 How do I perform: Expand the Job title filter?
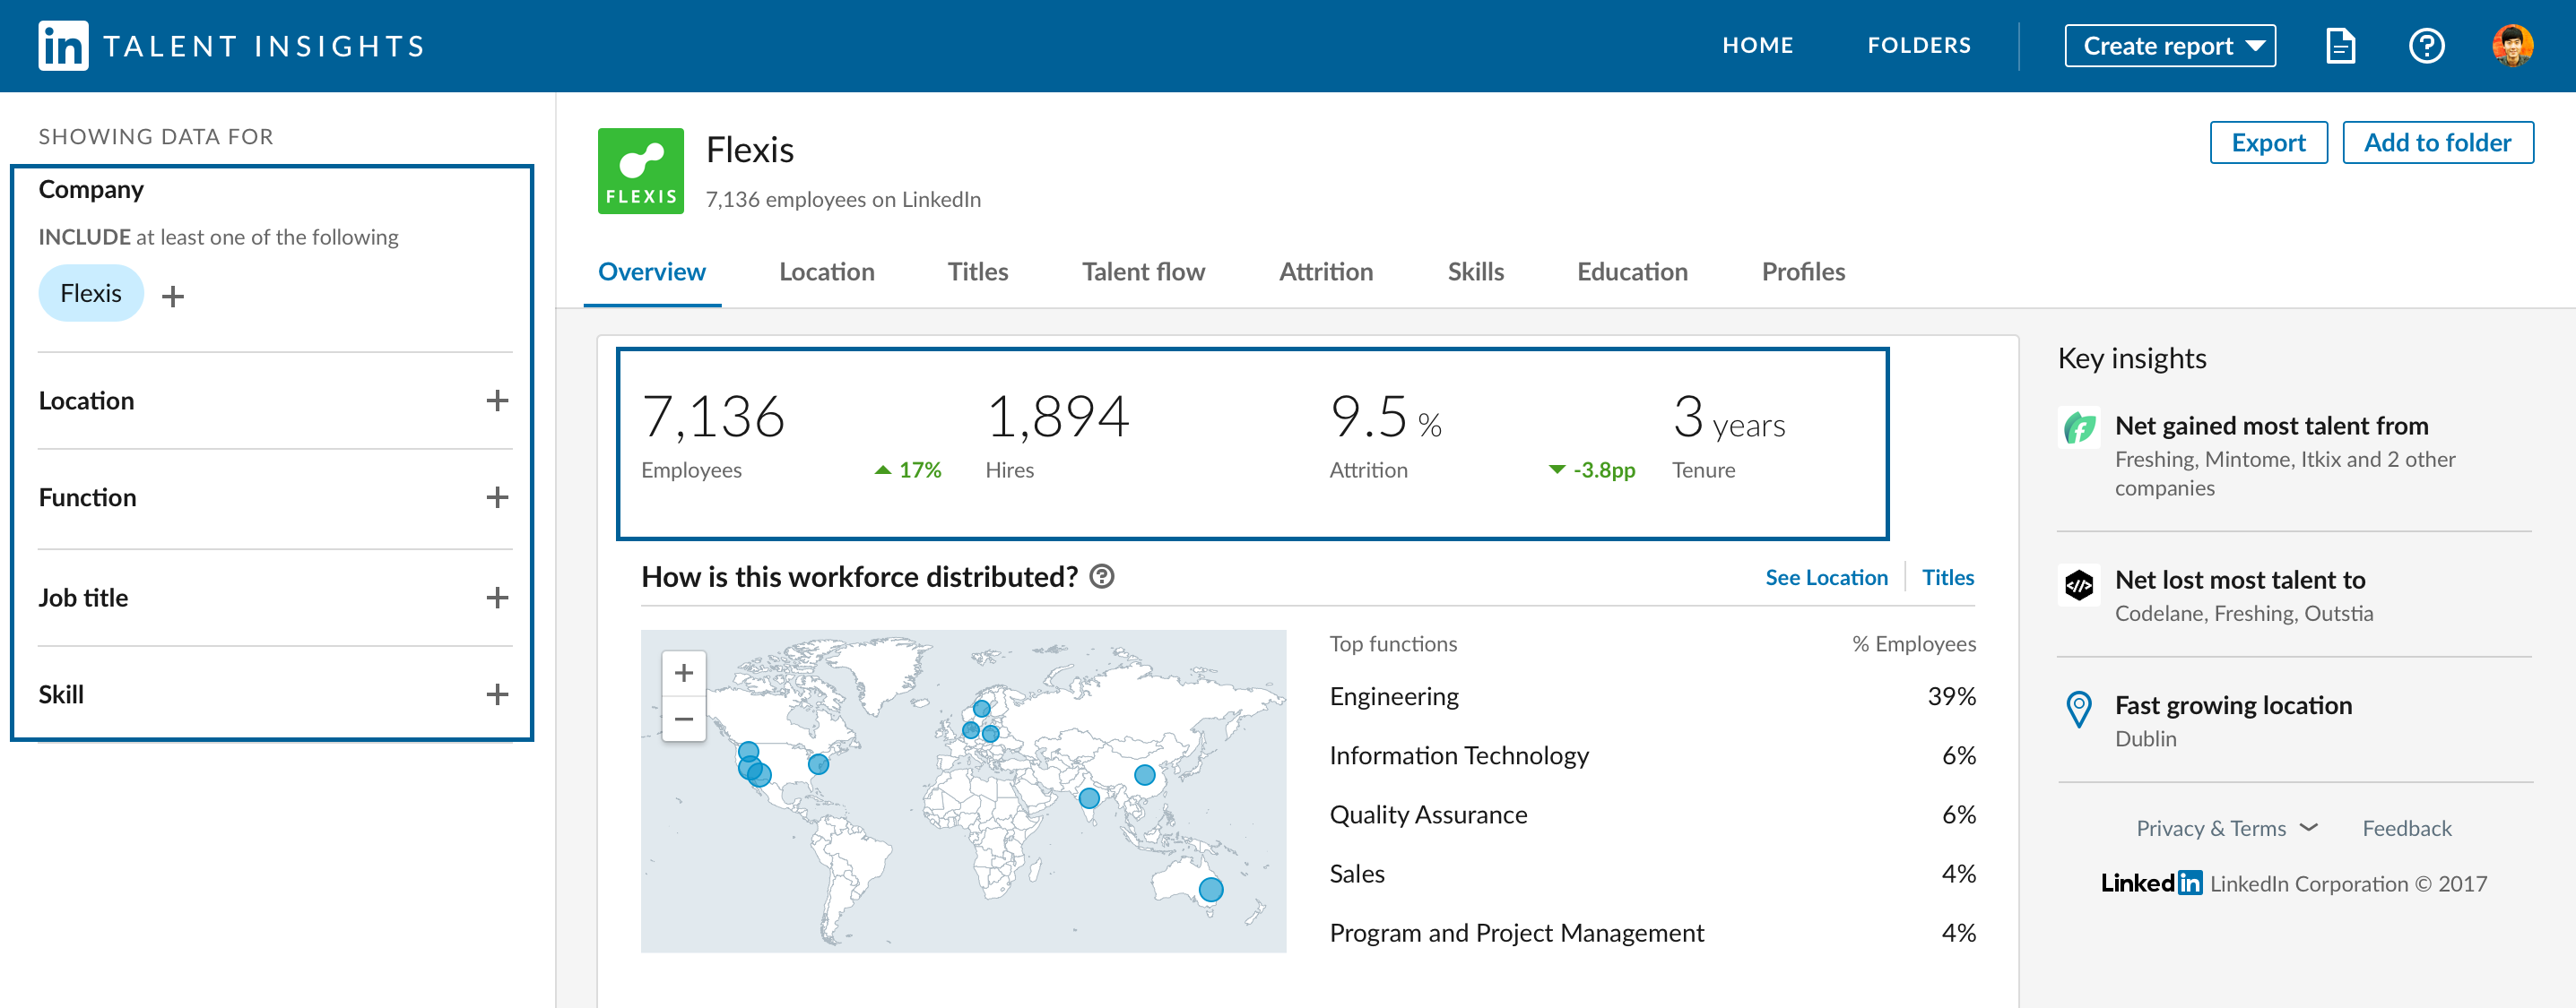pos(497,598)
